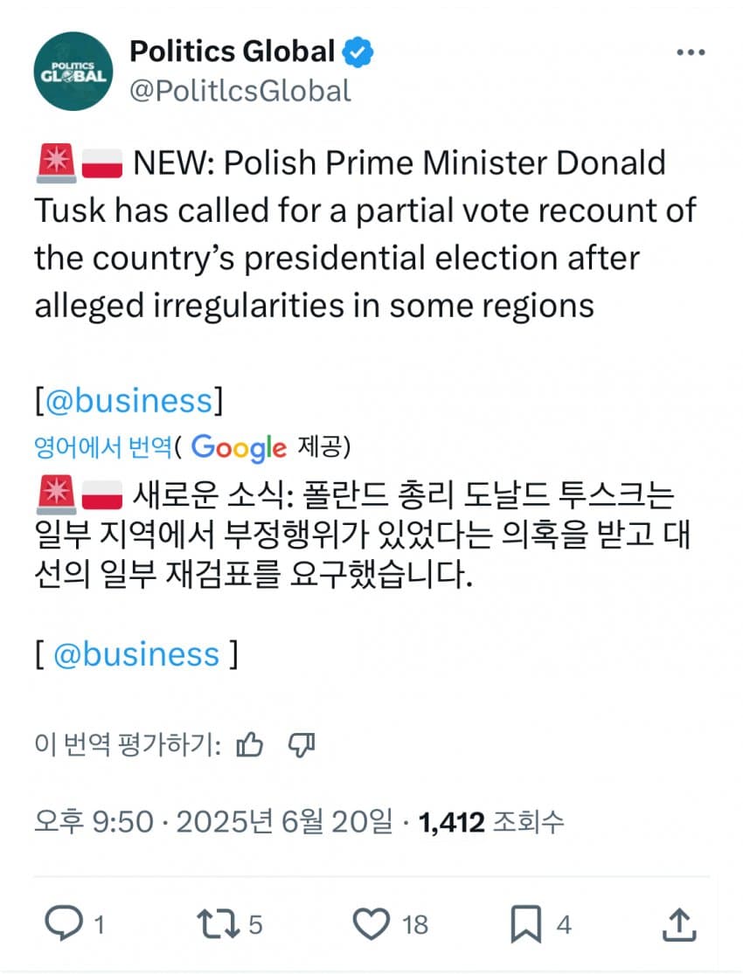This screenshot has width=743, height=974.
Task: Rate the translation with thumbs down
Action: pos(301,744)
